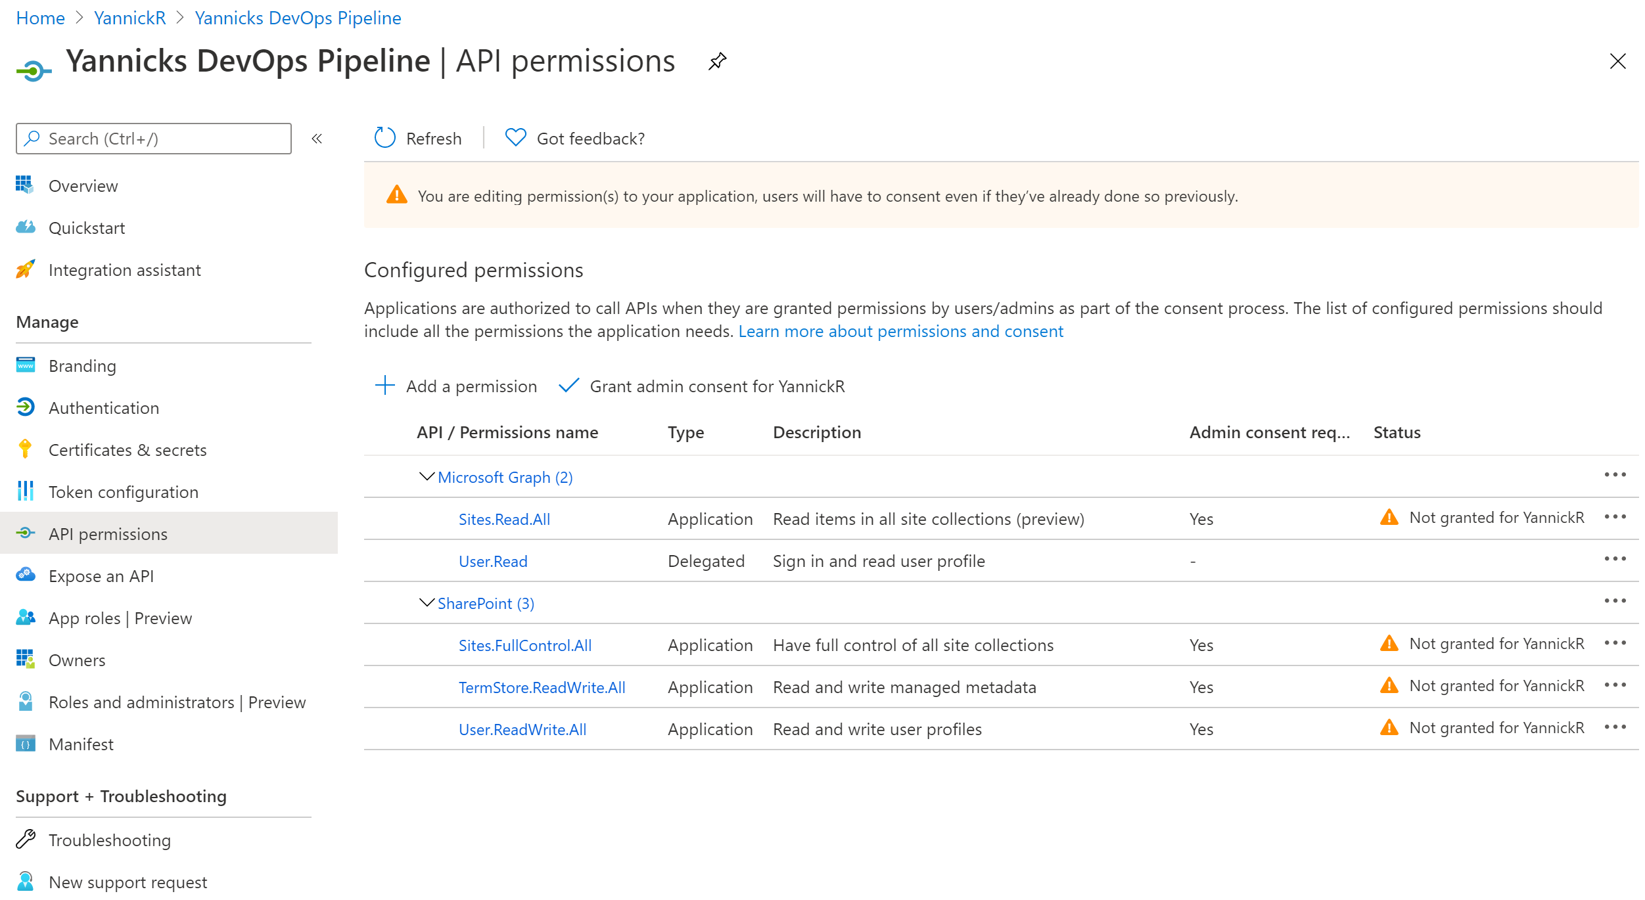Collapse the Microsoft Graph permissions group
The height and width of the screenshot is (900, 1645).
pyautogui.click(x=427, y=477)
